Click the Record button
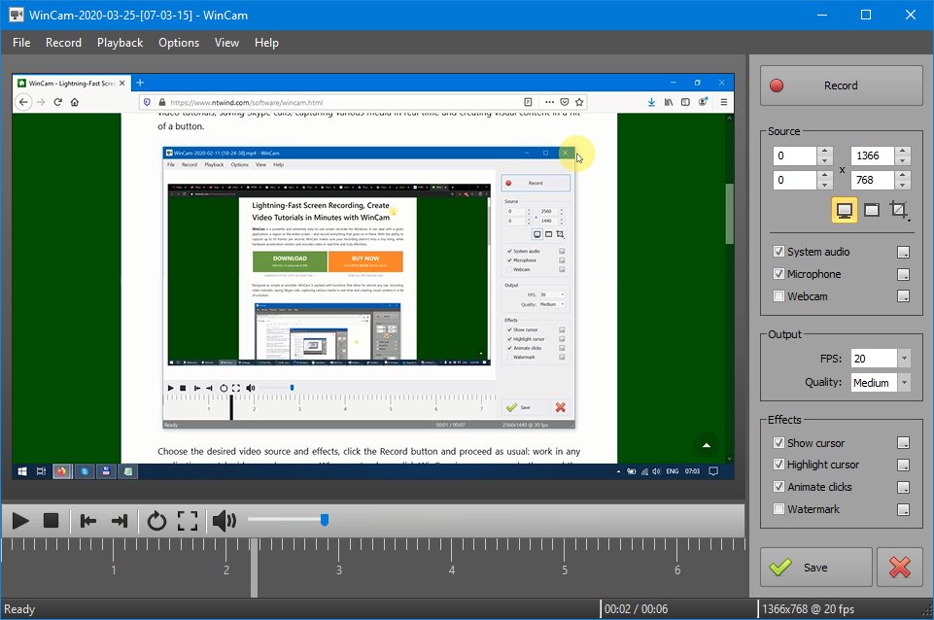The width and height of the screenshot is (934, 620). click(x=841, y=86)
